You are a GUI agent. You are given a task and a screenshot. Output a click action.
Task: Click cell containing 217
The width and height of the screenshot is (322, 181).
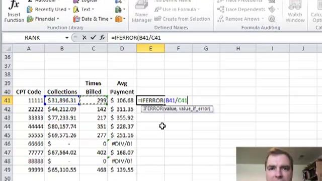94,118
